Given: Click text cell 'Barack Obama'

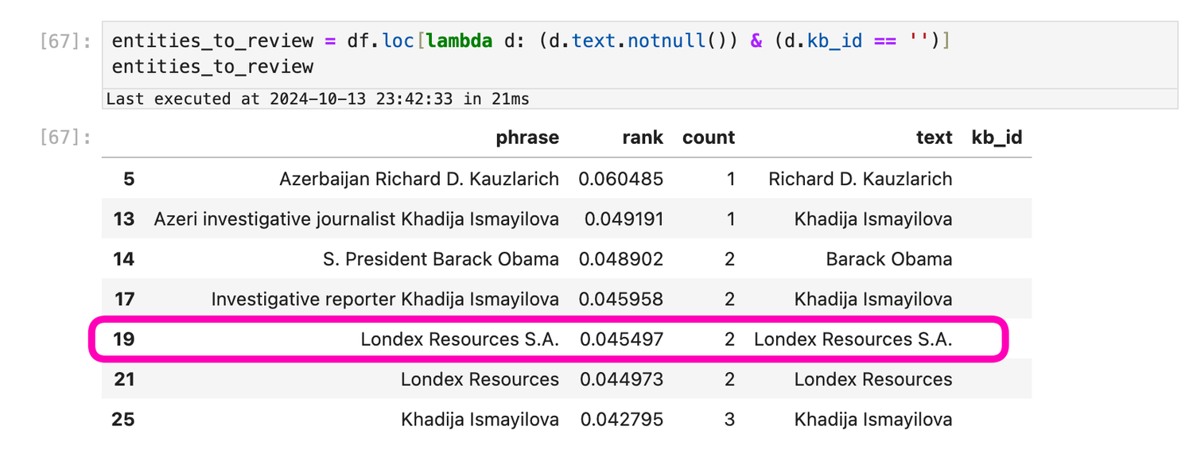Looking at the screenshot, I should tap(889, 258).
